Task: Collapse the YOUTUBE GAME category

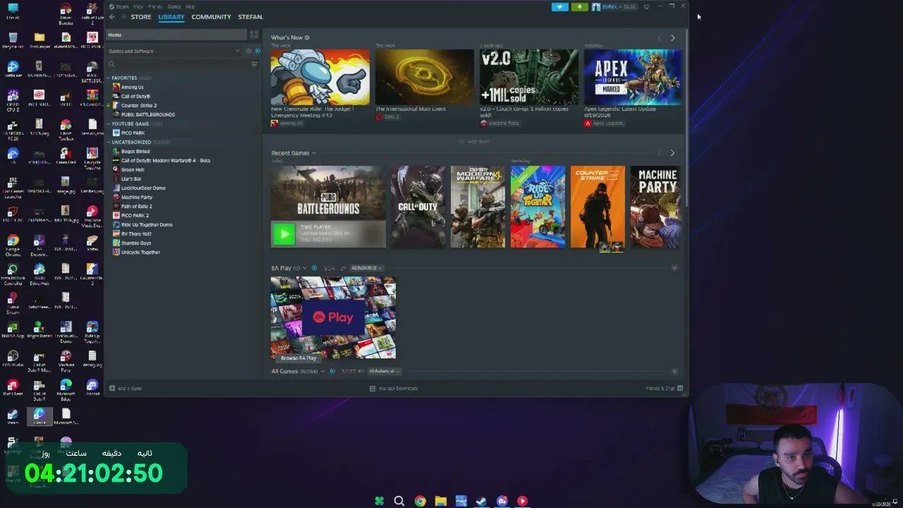Action: (109, 123)
